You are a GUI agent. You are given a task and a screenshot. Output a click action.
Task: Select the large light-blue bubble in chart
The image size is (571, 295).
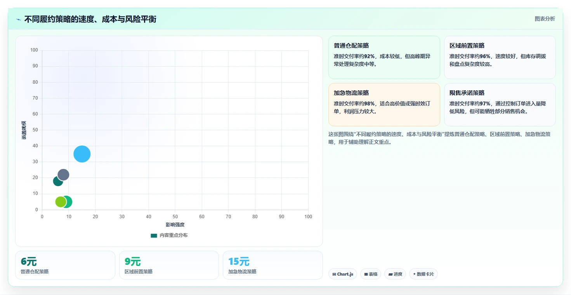82,154
